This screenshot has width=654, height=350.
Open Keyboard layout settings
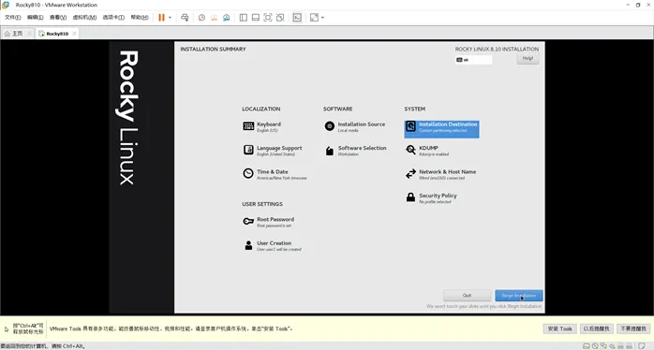(x=262, y=126)
